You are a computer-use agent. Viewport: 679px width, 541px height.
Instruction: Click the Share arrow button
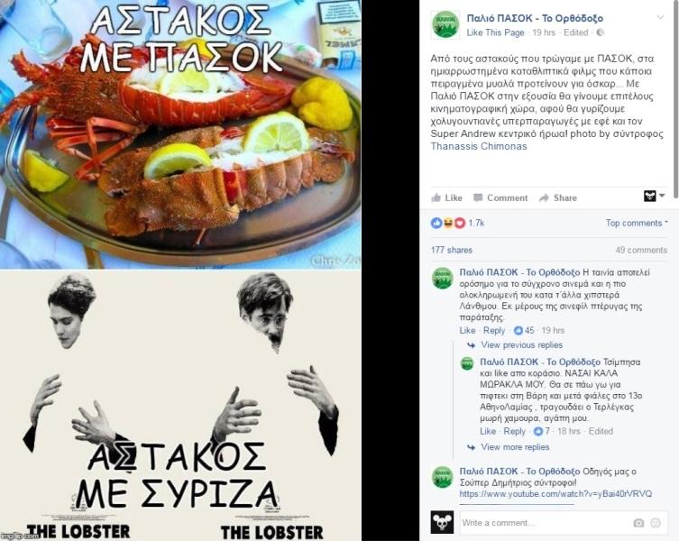point(558,198)
